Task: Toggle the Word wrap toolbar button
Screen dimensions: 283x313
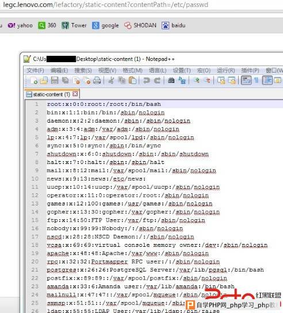Action: [246, 81]
